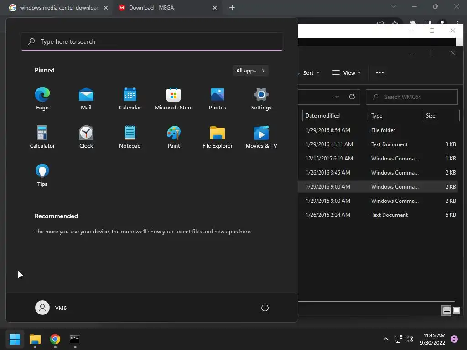The height and width of the screenshot is (350, 467).
Task: Select the 12/15/2015 6:19 AM file
Action: [x=378, y=158]
